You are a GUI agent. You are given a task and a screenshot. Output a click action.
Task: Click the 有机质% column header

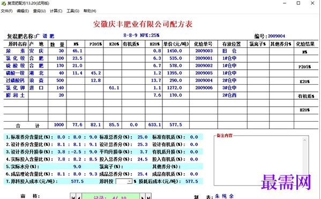(131, 44)
